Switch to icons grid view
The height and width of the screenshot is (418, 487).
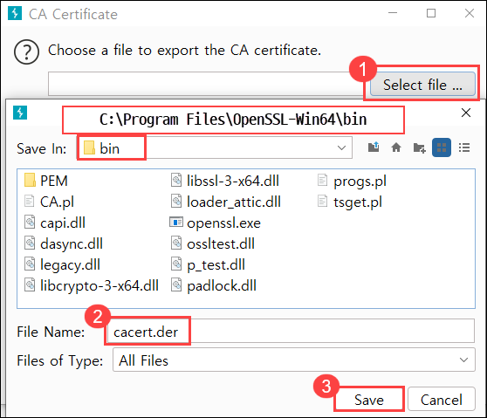[x=442, y=147]
